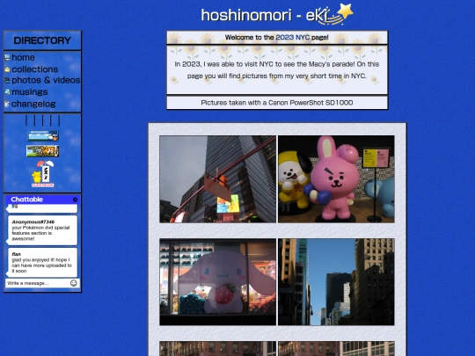475x356 pixels.
Task: Click the home icon beside home
Action: tap(7, 57)
